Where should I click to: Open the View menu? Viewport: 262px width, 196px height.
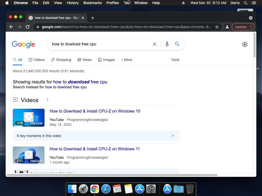point(58,3)
